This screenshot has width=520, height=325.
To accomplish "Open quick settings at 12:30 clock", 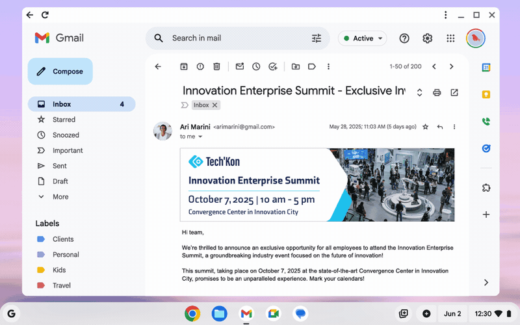I will pyautogui.click(x=493, y=314).
